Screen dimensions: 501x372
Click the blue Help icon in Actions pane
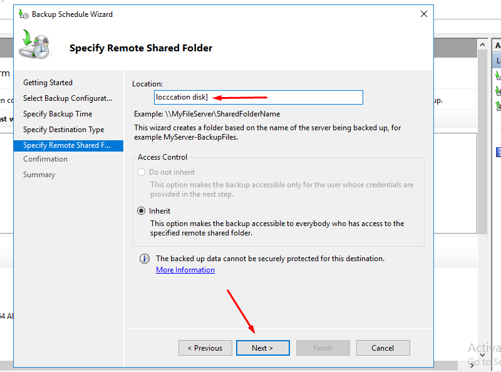[498, 152]
